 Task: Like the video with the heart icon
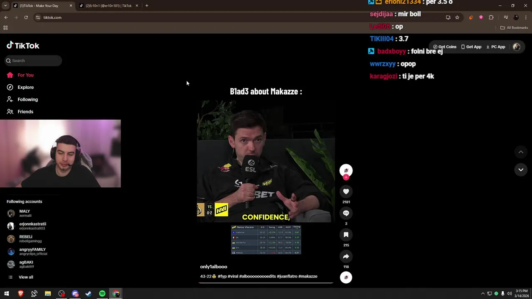point(346,191)
